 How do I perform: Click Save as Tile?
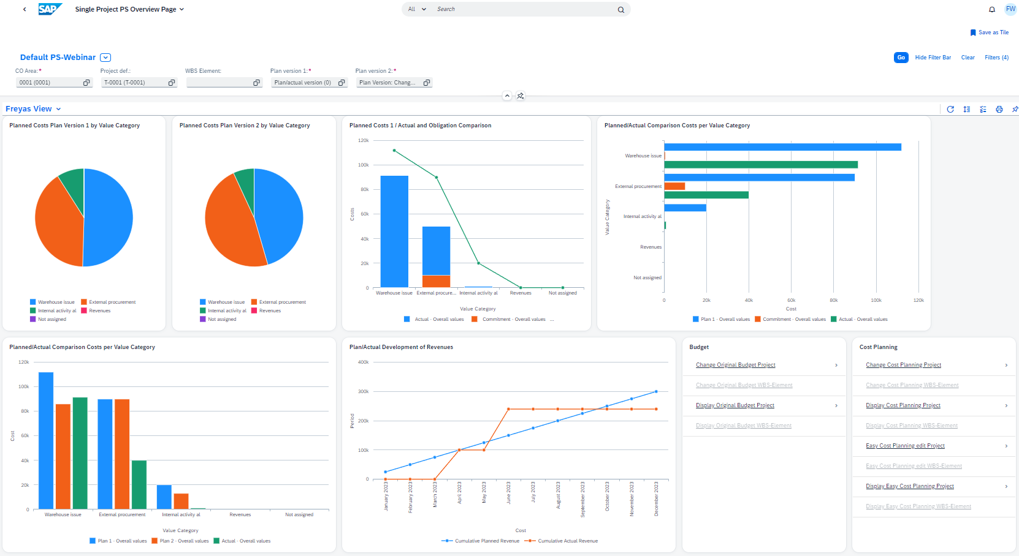993,32
